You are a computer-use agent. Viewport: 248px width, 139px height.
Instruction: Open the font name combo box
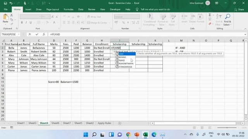31,17
